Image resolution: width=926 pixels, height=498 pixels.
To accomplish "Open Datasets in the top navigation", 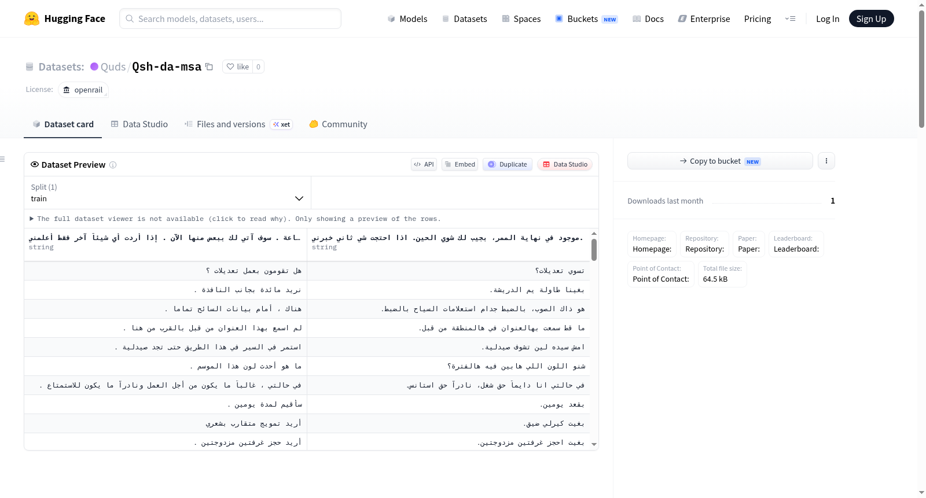I will point(465,19).
